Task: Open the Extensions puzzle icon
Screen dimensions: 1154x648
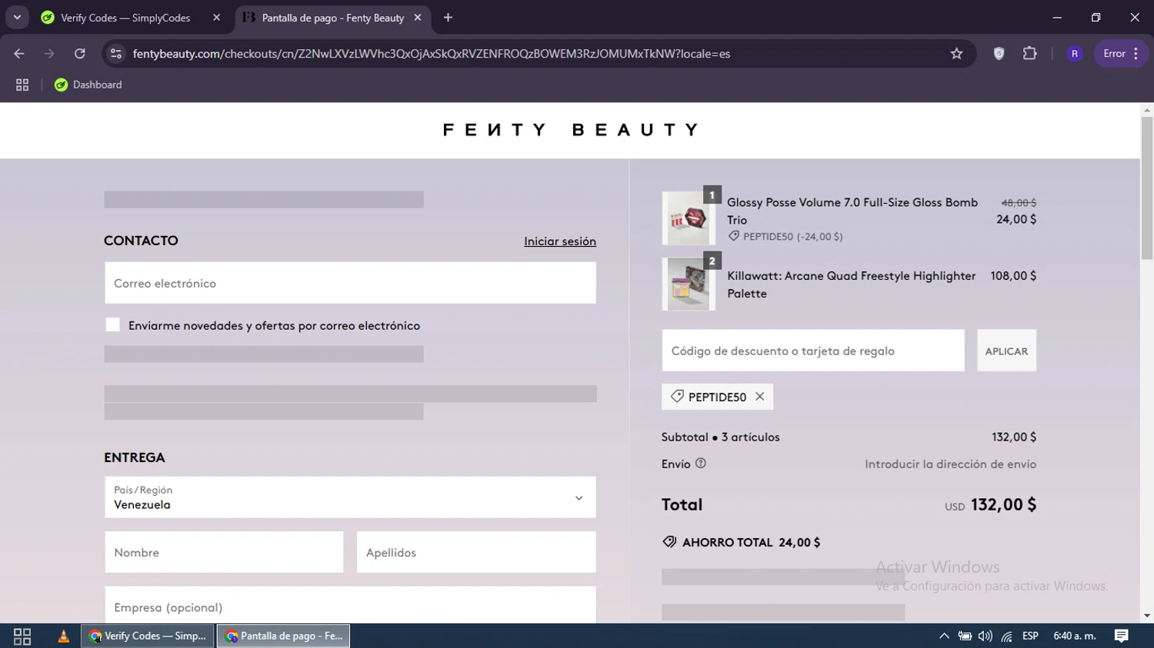Action: 1029,54
